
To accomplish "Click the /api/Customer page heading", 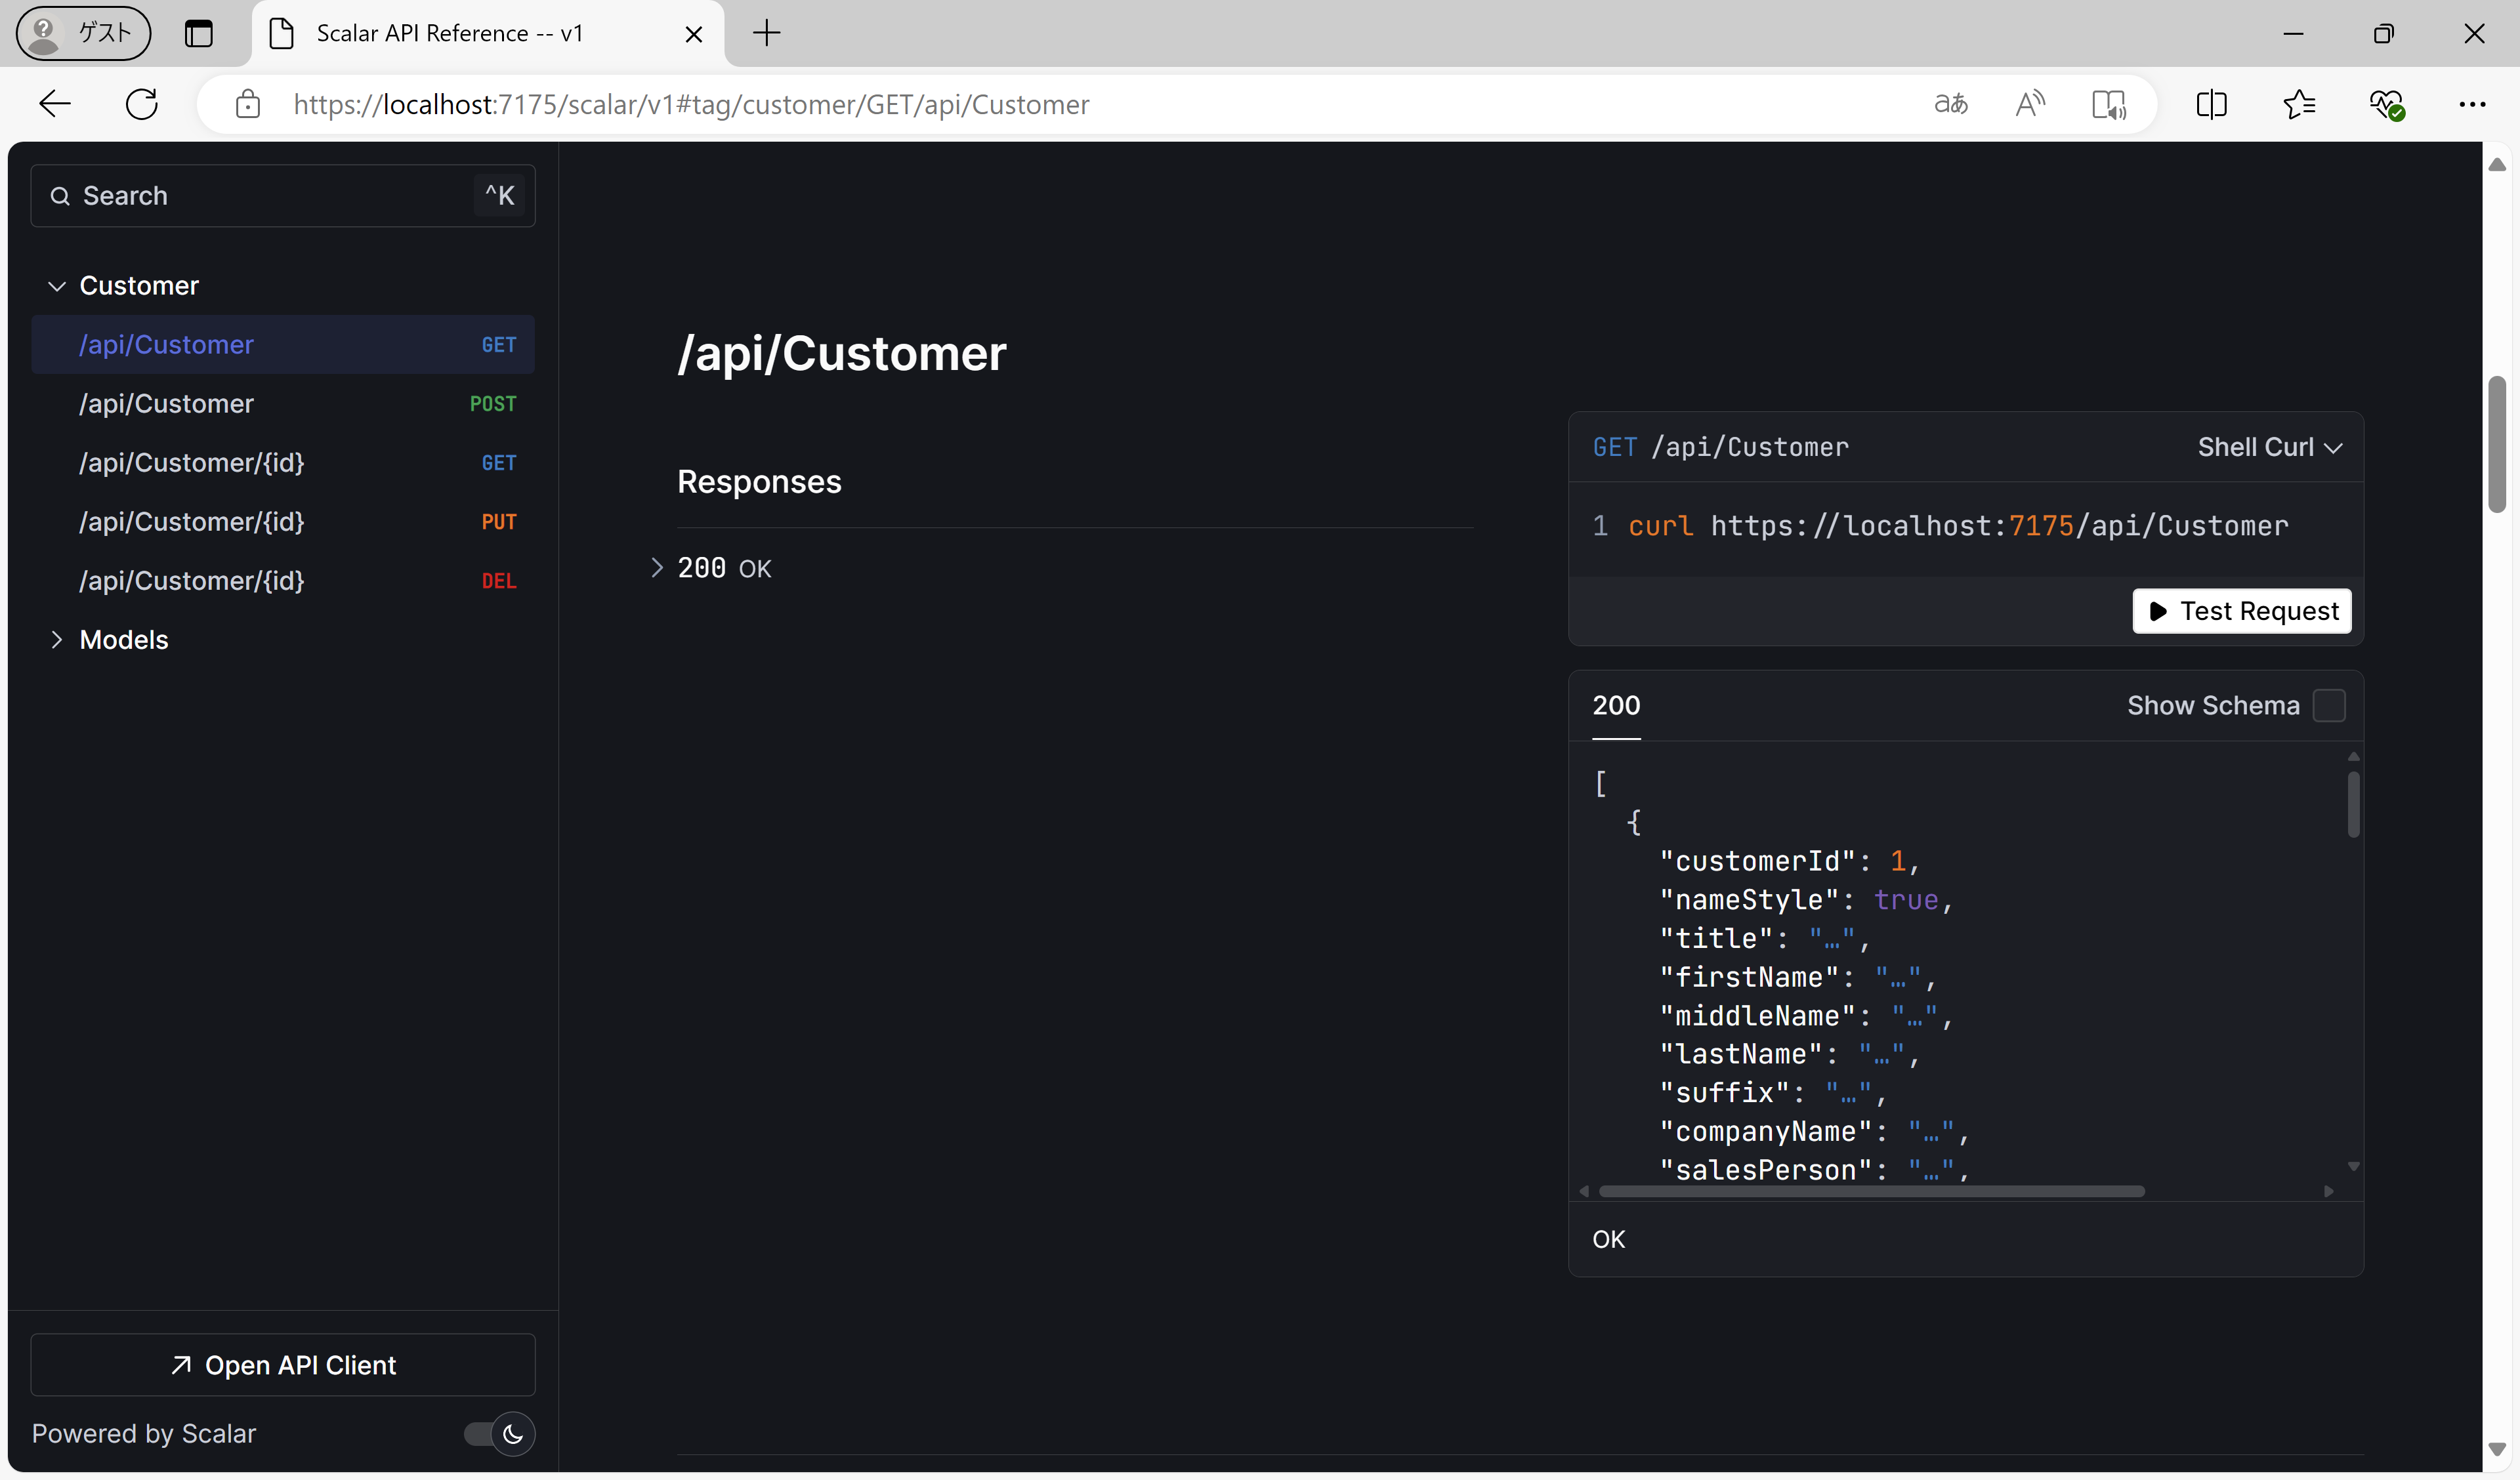I will (842, 353).
